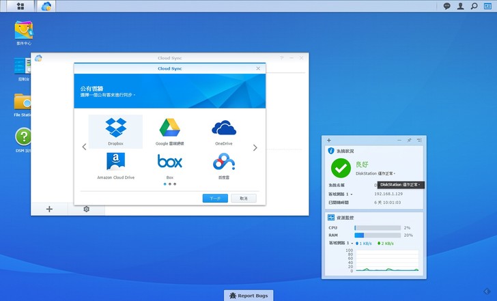
Task: Choose Baidu Cloud provider icon
Action: 223,164
